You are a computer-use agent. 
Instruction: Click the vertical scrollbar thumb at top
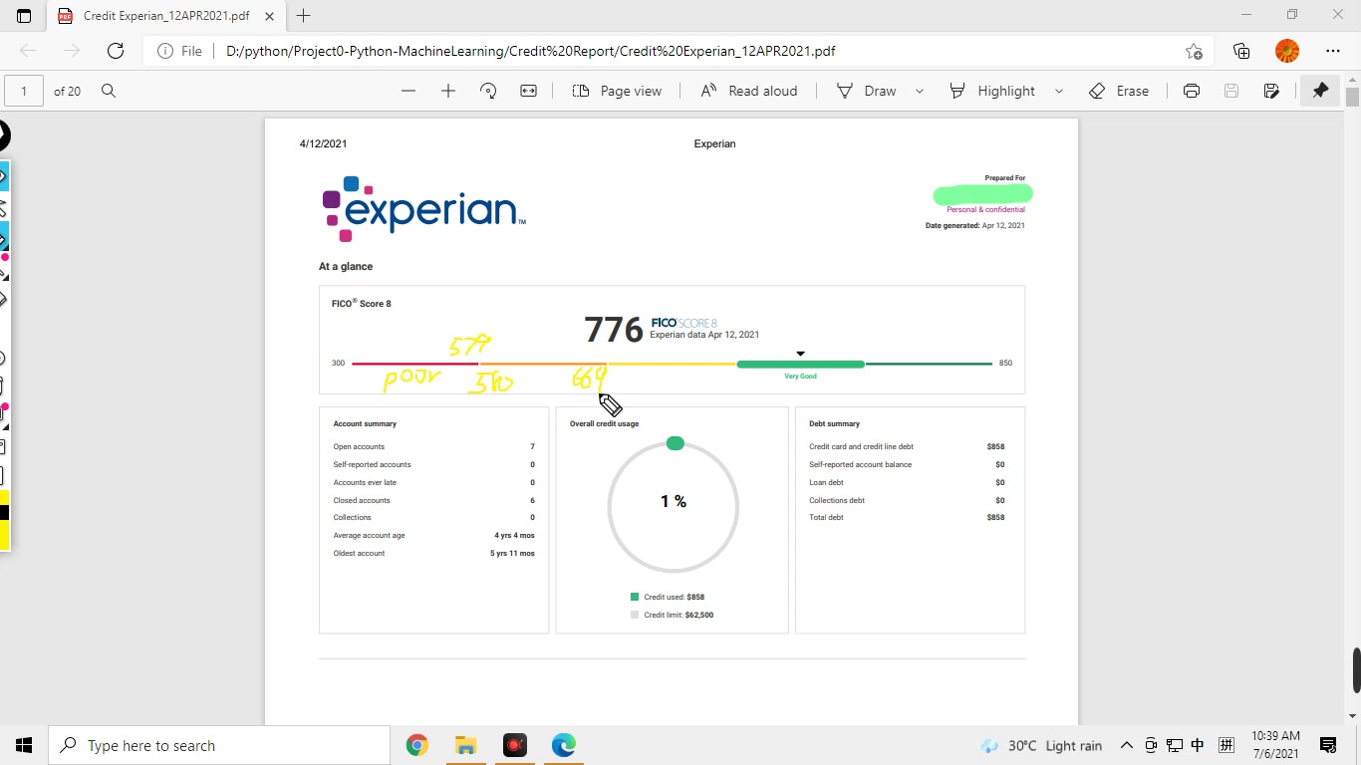tap(1352, 98)
